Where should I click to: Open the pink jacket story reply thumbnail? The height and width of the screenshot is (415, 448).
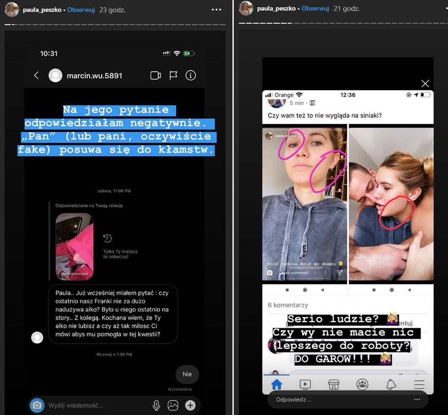tap(75, 246)
